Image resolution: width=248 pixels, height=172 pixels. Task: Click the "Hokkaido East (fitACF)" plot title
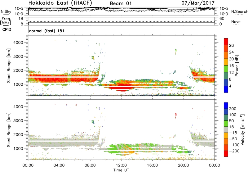pos(60,3)
